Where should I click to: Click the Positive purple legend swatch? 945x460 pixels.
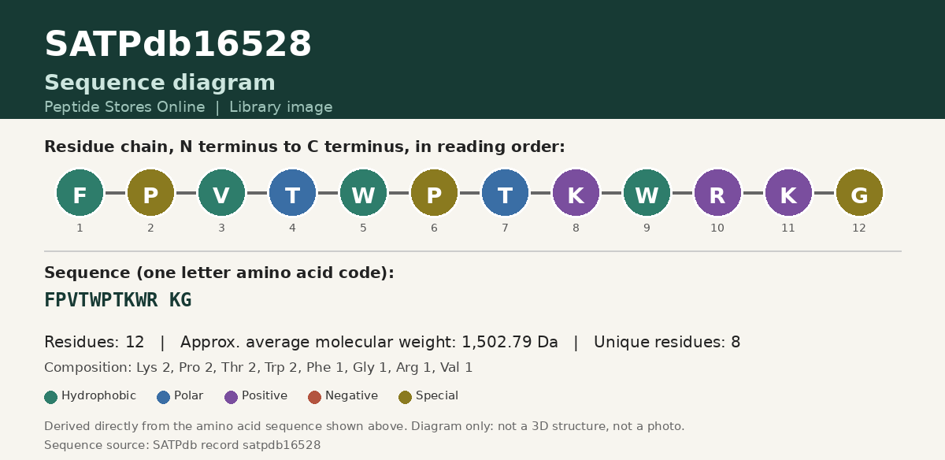(x=232, y=397)
